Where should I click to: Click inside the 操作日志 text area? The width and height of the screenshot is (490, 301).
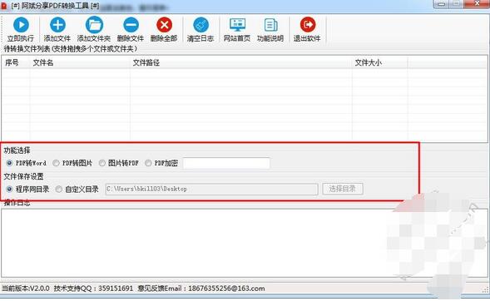pyautogui.click(x=244, y=243)
